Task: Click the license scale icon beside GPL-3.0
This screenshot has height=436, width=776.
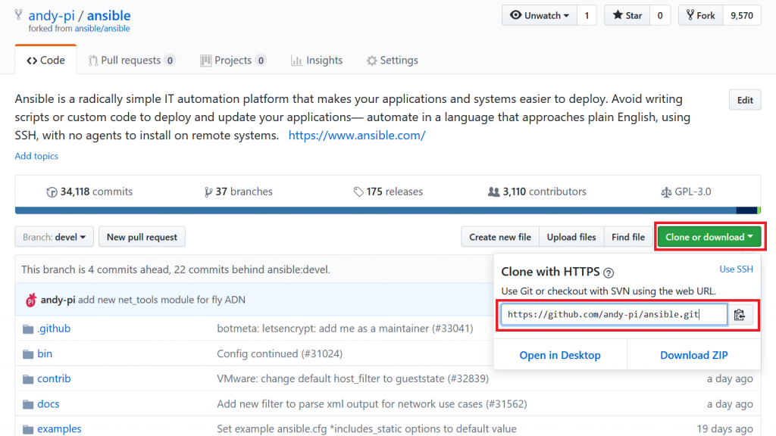Action: coord(666,192)
